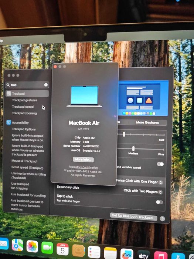Open the Contacts app in the Dock
The width and height of the screenshot is (194, 259).
coord(78,251)
